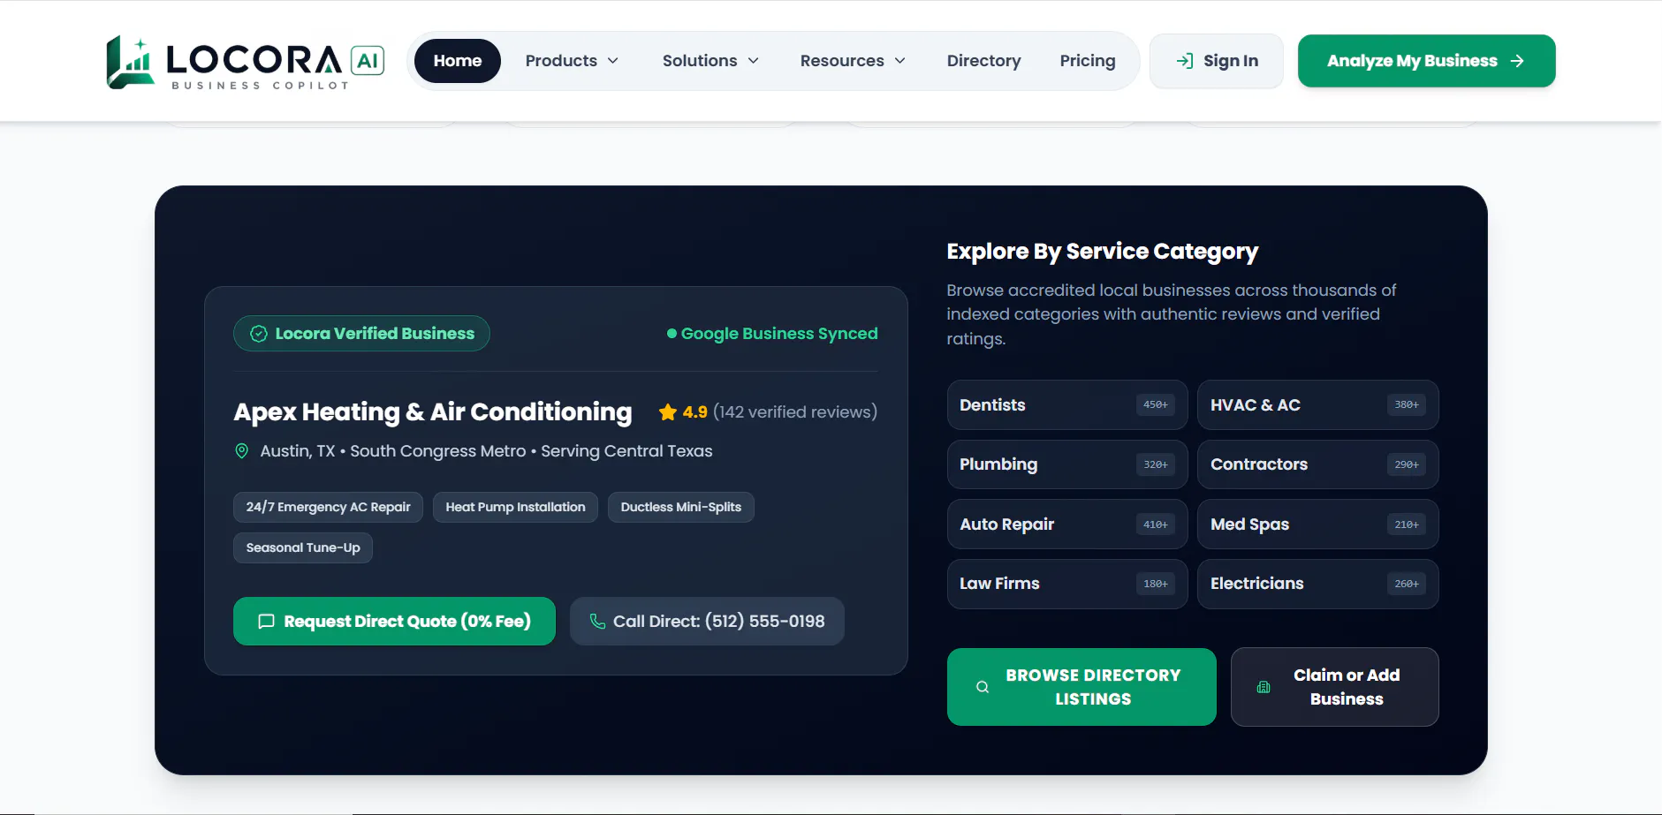Click the phone icon beside Call Direct
This screenshot has height=815, width=1662.
(x=597, y=622)
